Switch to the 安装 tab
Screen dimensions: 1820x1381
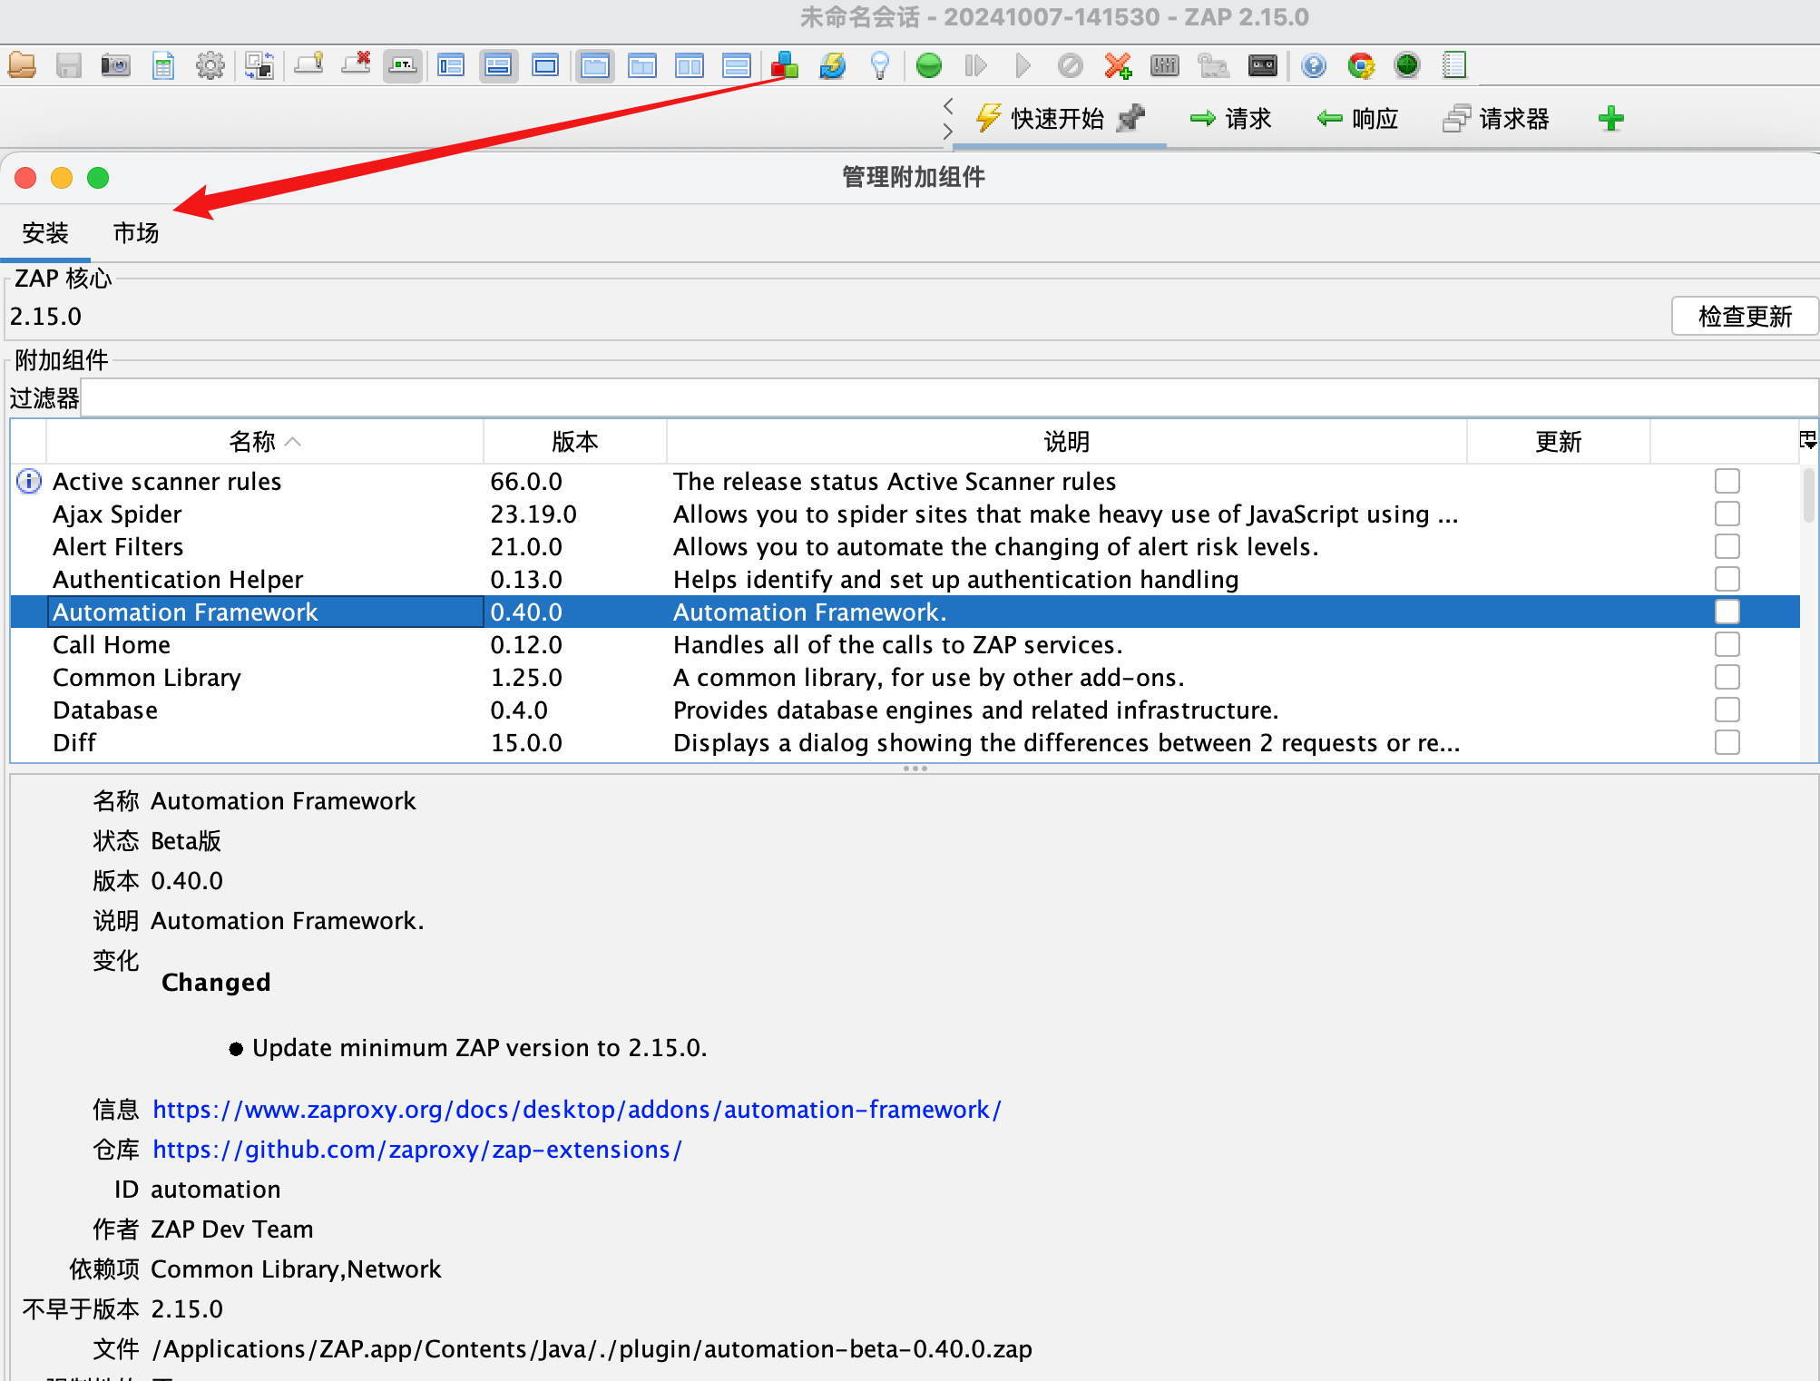(45, 233)
